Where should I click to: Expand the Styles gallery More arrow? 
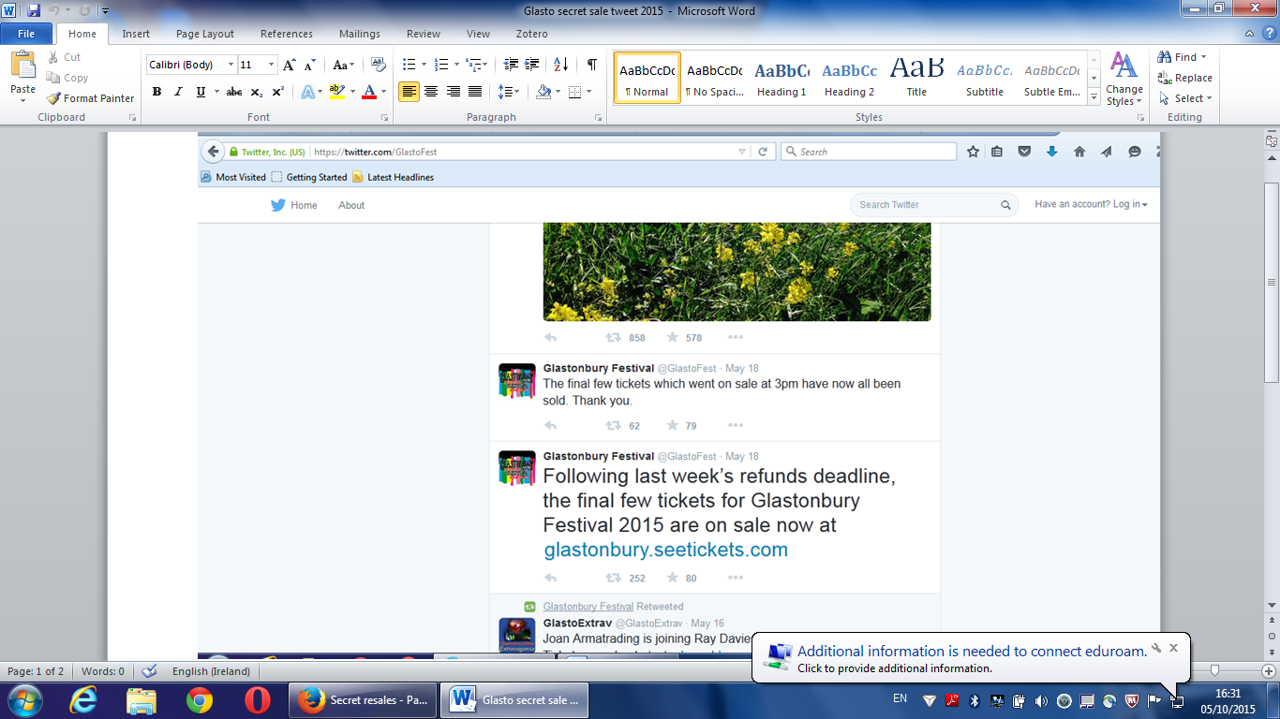(x=1094, y=96)
